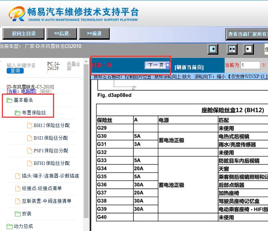Click 驾驶员座椅记忆盒 table cell

[243, 201]
